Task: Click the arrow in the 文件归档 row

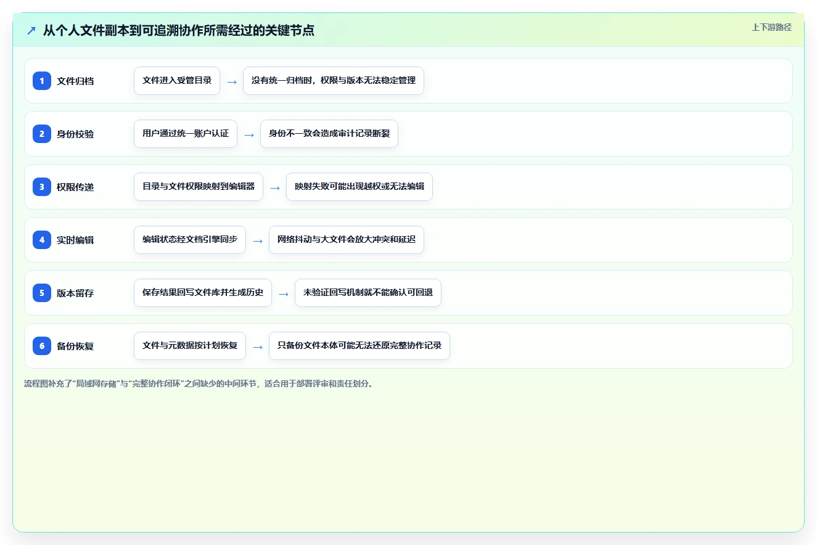Action: pos(232,81)
